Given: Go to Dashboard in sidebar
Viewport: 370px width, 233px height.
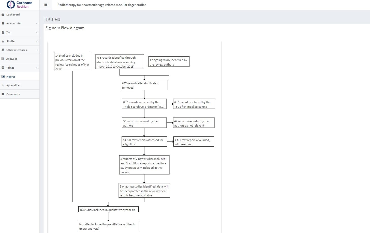Looking at the screenshot, I should [13, 15].
